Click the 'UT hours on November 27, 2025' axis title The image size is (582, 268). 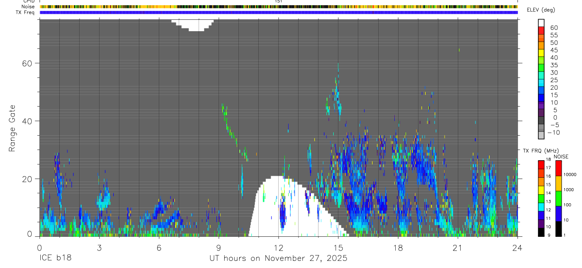[279, 258]
